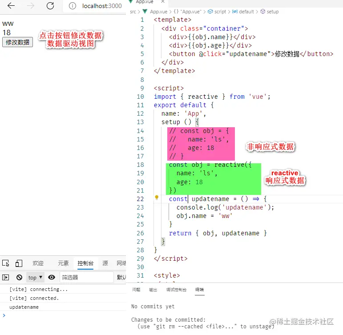Reload the localhost page

pos(50,6)
